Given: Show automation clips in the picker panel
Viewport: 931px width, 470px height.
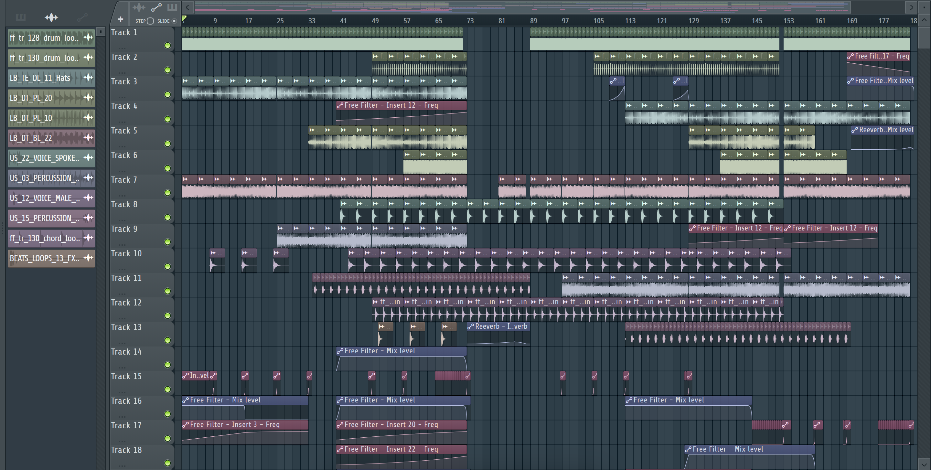Looking at the screenshot, I should pos(82,17).
